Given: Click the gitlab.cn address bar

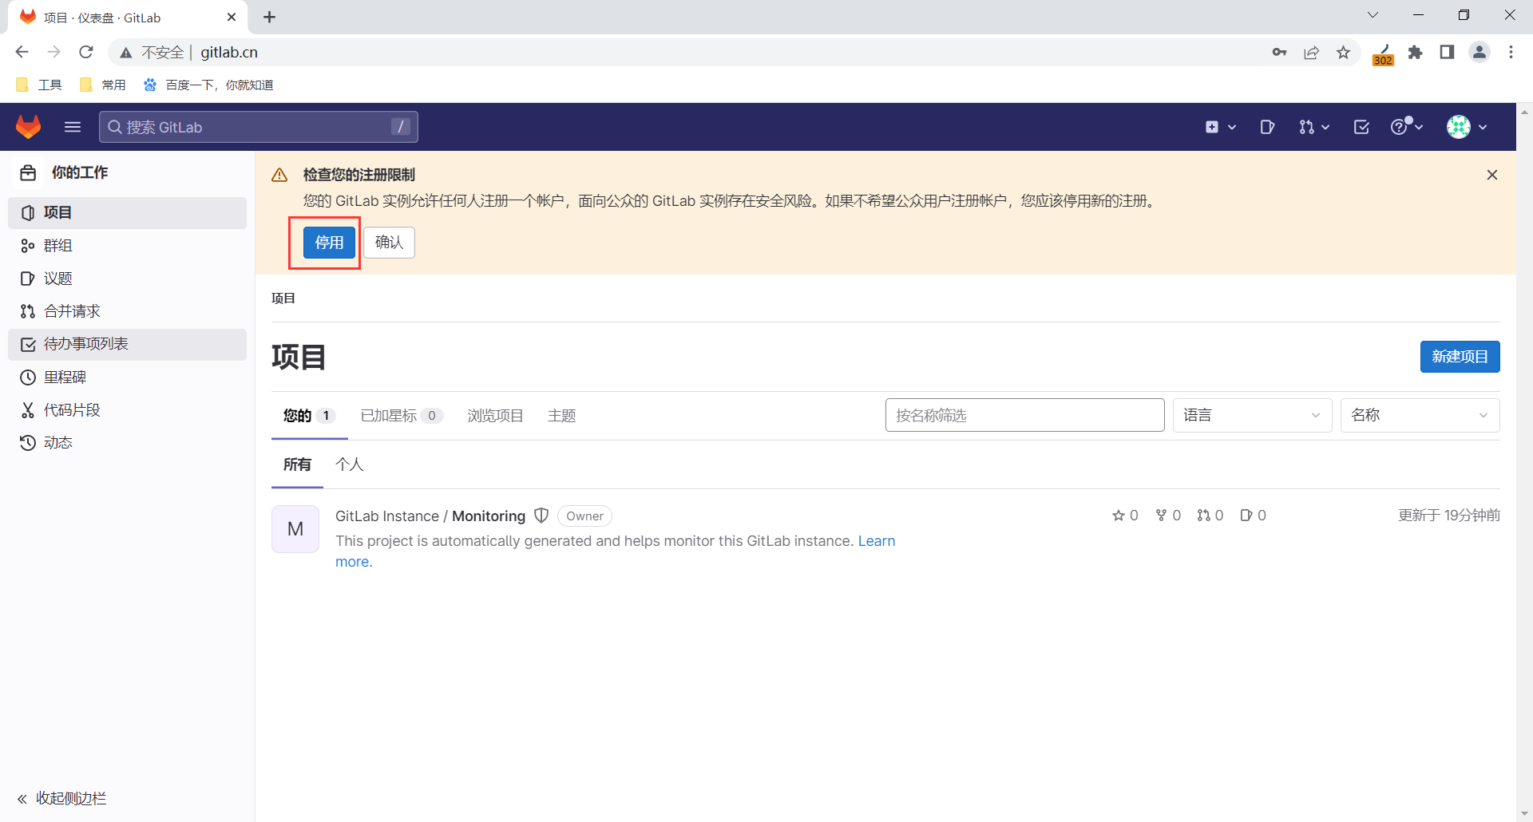Looking at the screenshot, I should point(229,52).
